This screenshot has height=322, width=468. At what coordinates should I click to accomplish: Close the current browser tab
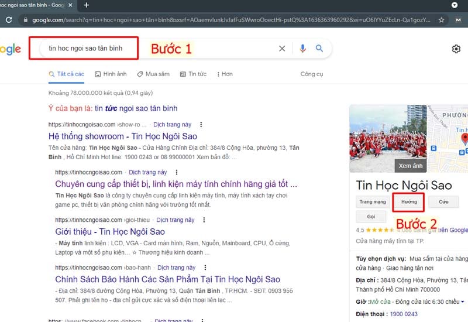[x=70, y=5]
